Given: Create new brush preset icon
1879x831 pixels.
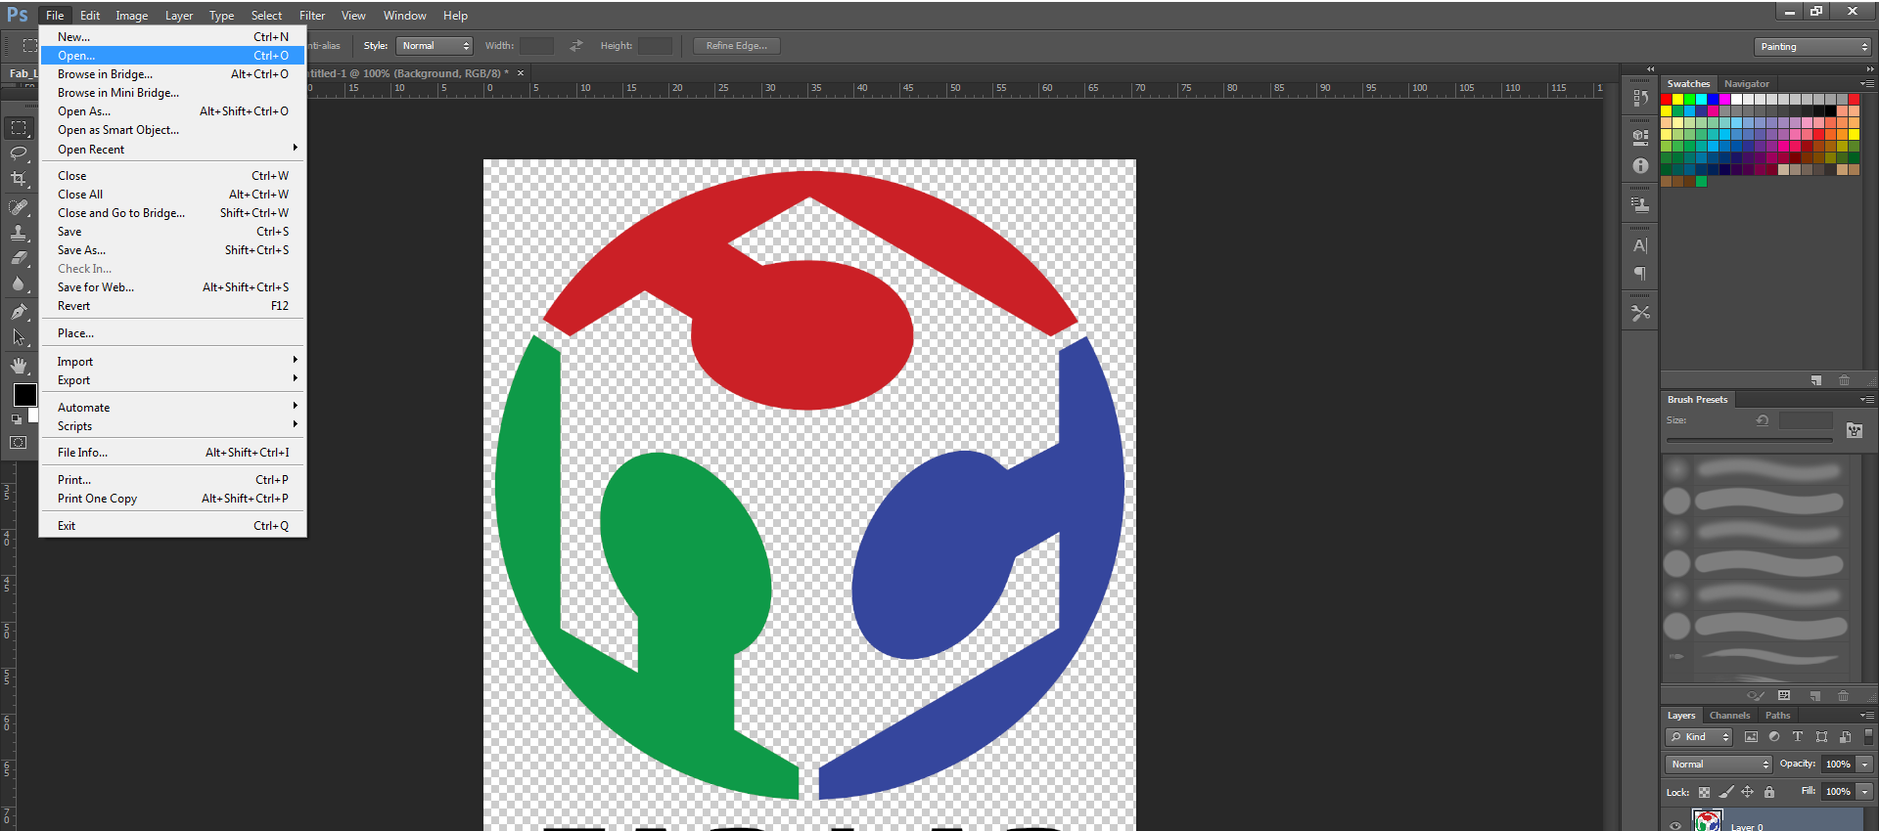Looking at the screenshot, I should click(x=1815, y=696).
